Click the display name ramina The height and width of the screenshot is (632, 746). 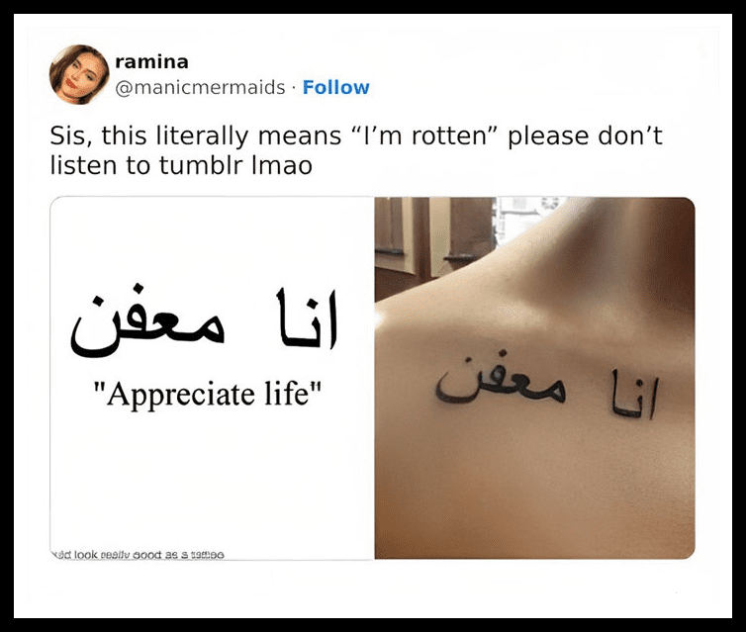(151, 61)
